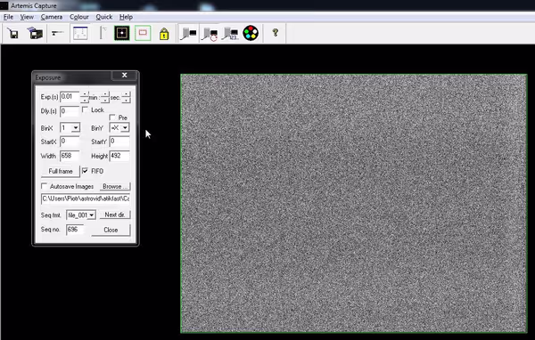Viewport: 535px width, 340px height.
Task: Click the open image folder toolbar icon
Action: coord(35,34)
